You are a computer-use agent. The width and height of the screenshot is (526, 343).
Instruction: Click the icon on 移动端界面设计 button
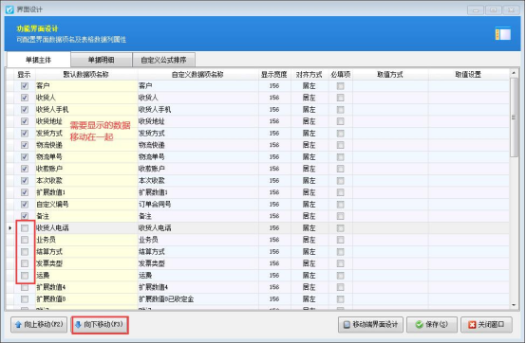click(347, 325)
